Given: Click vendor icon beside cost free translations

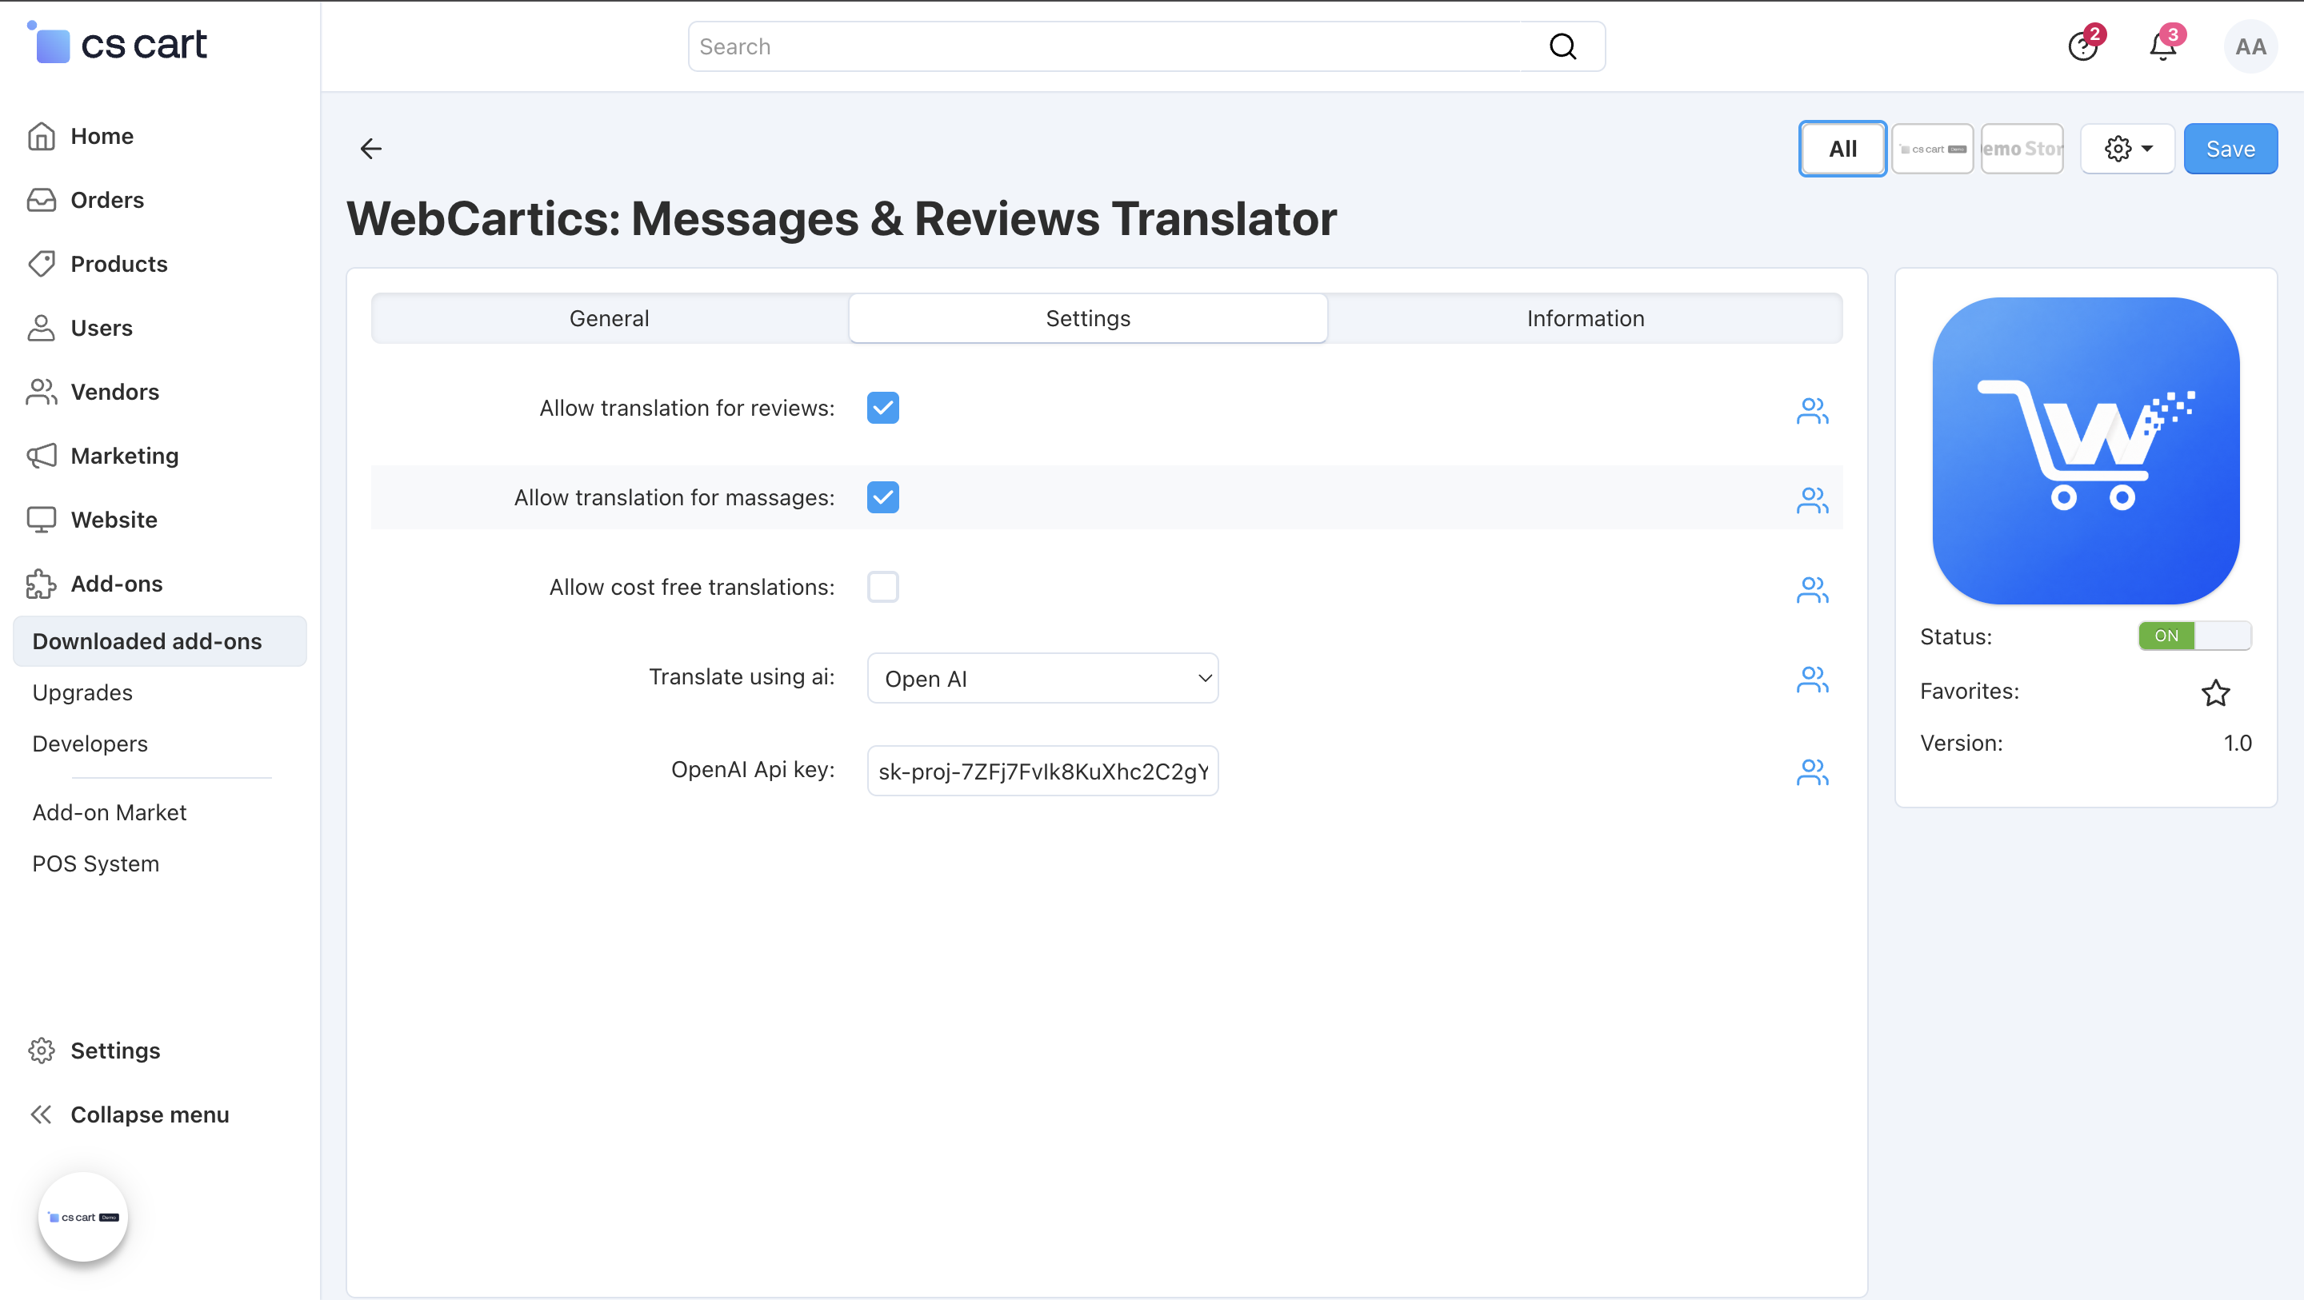Looking at the screenshot, I should tap(1812, 589).
